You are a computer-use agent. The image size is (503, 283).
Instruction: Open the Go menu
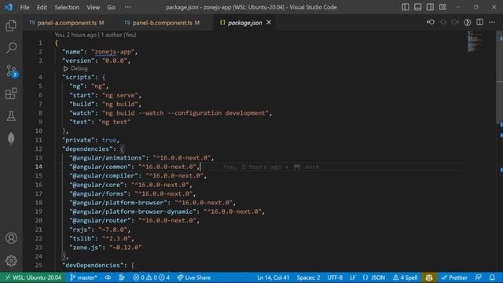(x=111, y=7)
